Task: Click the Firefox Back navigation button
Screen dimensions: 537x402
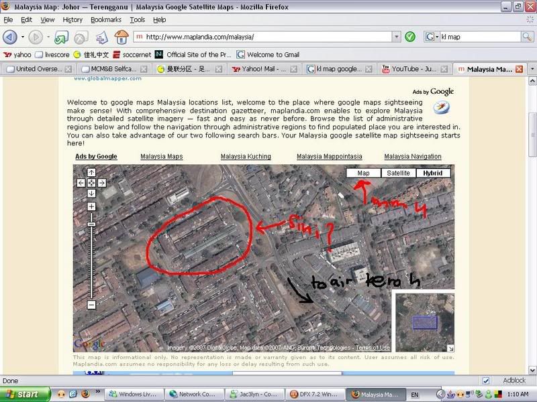Action: 10,37
